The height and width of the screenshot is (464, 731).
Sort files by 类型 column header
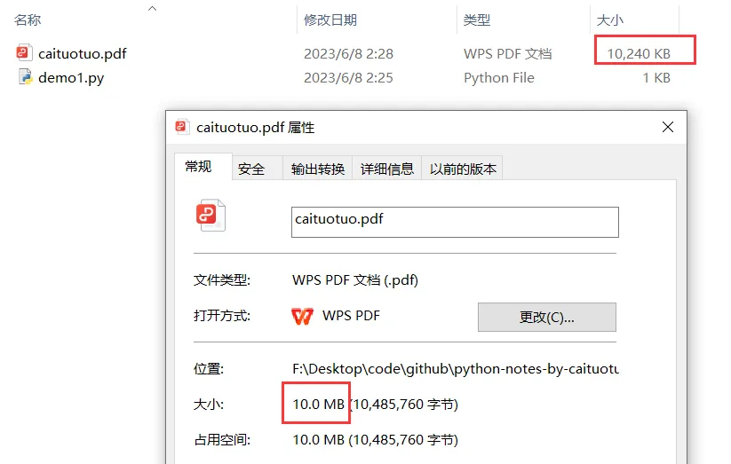476,20
